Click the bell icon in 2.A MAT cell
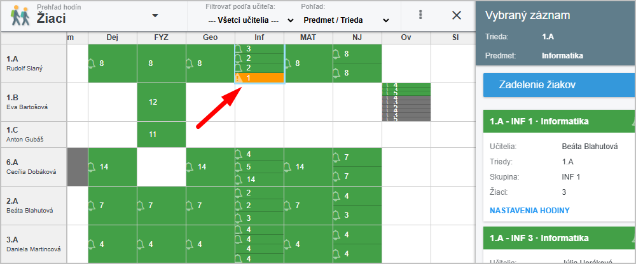This screenshot has height=264, width=636. pos(288,206)
